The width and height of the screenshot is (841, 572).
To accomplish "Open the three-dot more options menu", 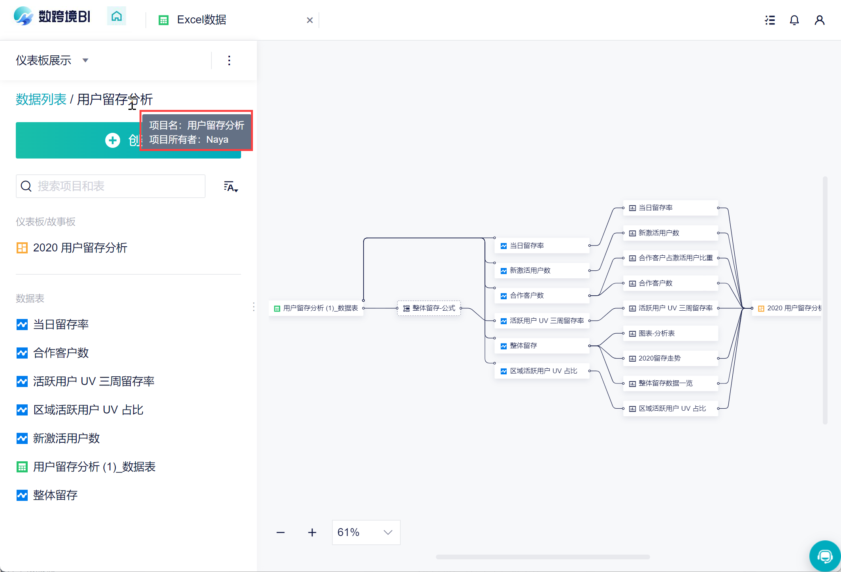I will coord(229,60).
